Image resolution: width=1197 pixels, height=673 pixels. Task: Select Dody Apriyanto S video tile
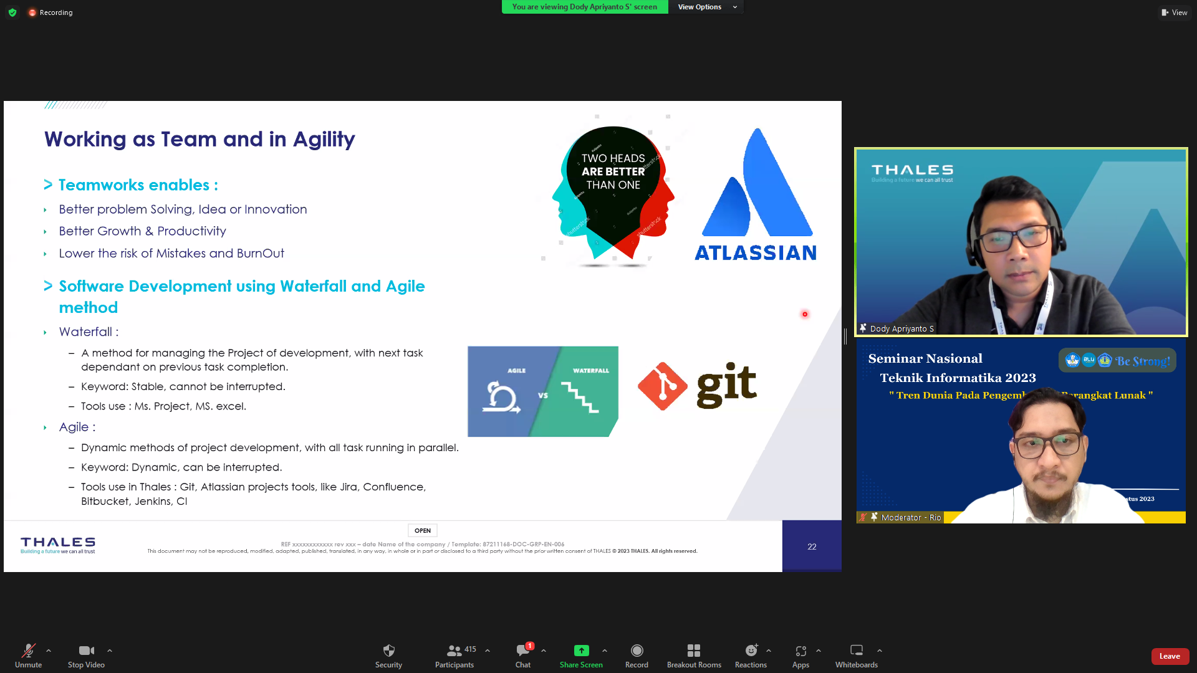(1021, 242)
